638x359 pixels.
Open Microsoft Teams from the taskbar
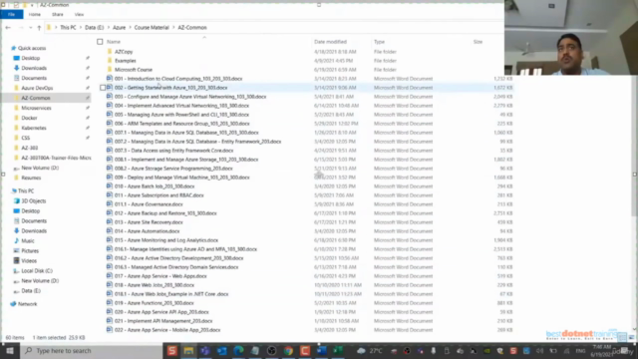click(205, 350)
